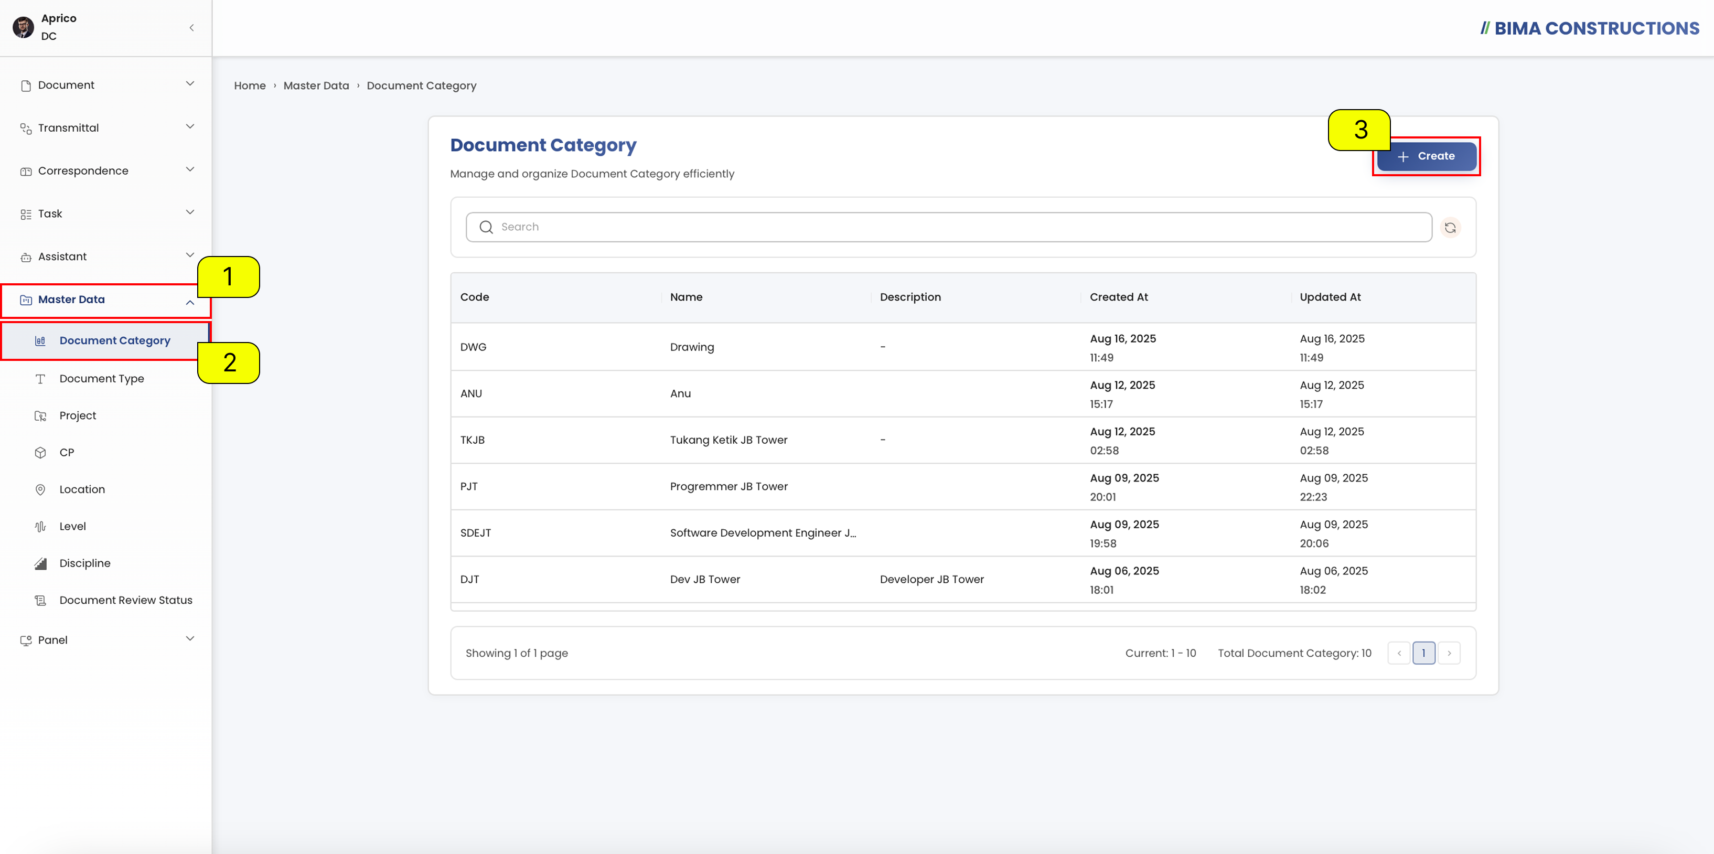1714x854 pixels.
Task: Click the Assistant robot icon
Action: pos(26,257)
